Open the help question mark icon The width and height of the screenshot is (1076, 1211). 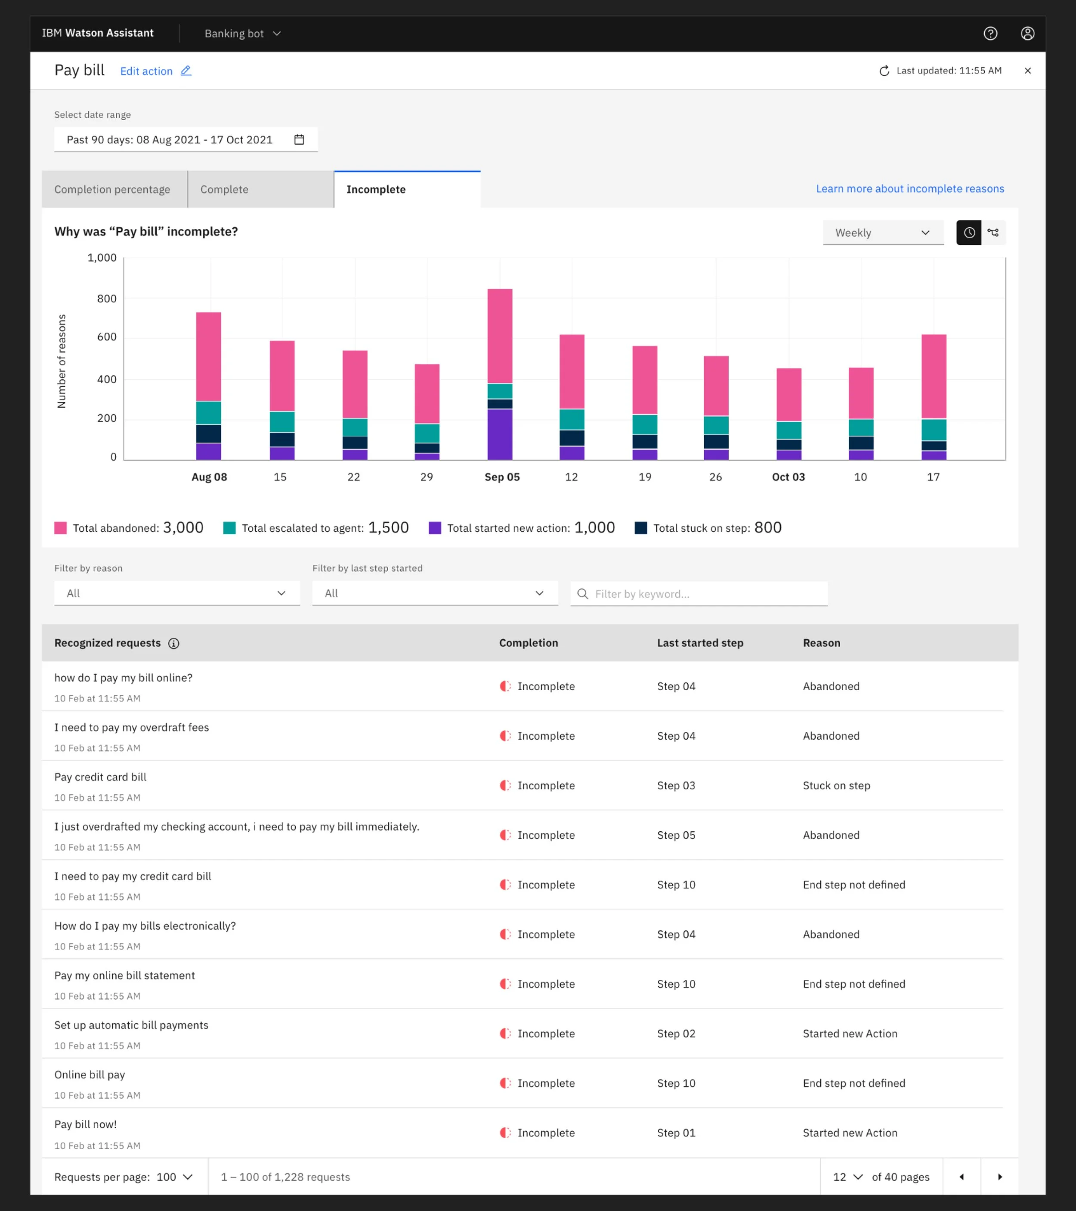pos(990,34)
